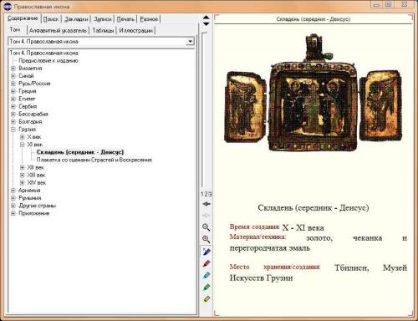Screen dimensions: 418x321
Task: Click the Место хранения/создания label
Action: (x=275, y=267)
